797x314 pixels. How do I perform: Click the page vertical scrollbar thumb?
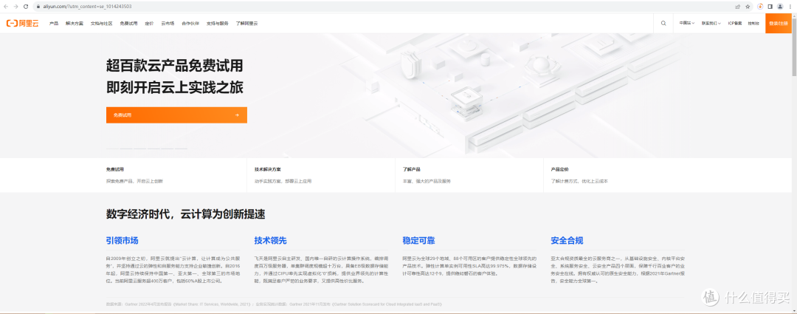click(794, 46)
